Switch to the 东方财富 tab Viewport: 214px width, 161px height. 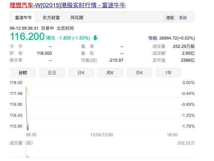click(51, 18)
